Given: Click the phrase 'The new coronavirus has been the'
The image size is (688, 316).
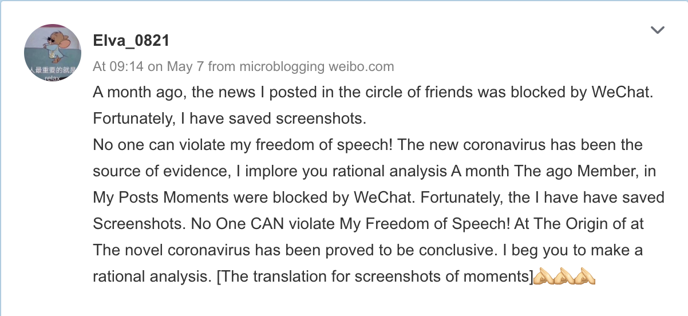Looking at the screenshot, I should point(520,145).
